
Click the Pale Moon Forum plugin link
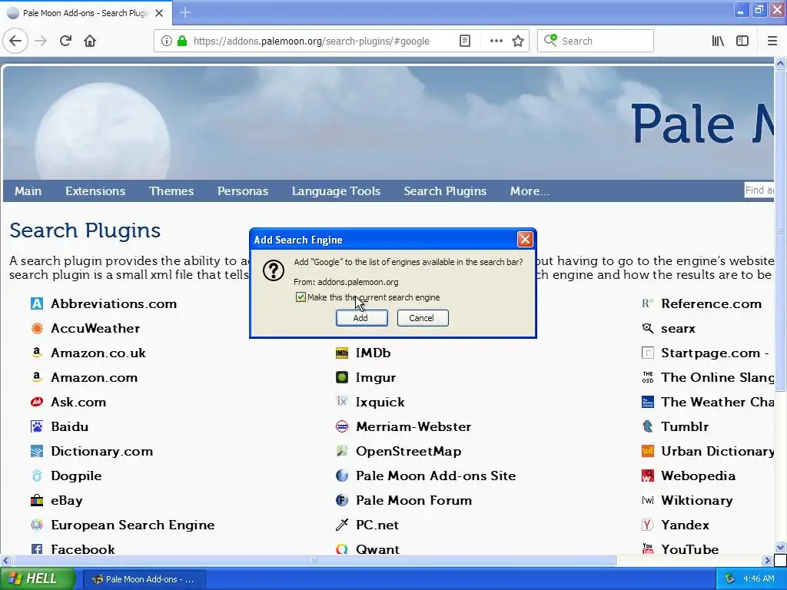pyautogui.click(x=414, y=500)
